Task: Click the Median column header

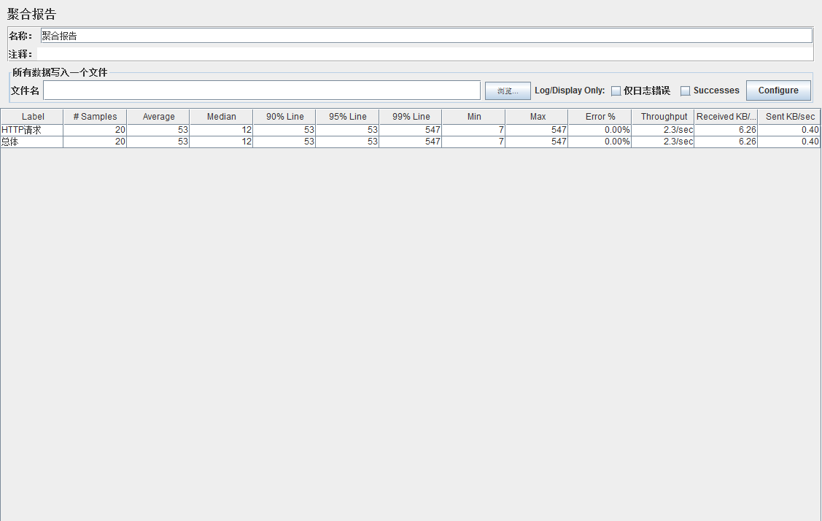Action: pyautogui.click(x=221, y=117)
